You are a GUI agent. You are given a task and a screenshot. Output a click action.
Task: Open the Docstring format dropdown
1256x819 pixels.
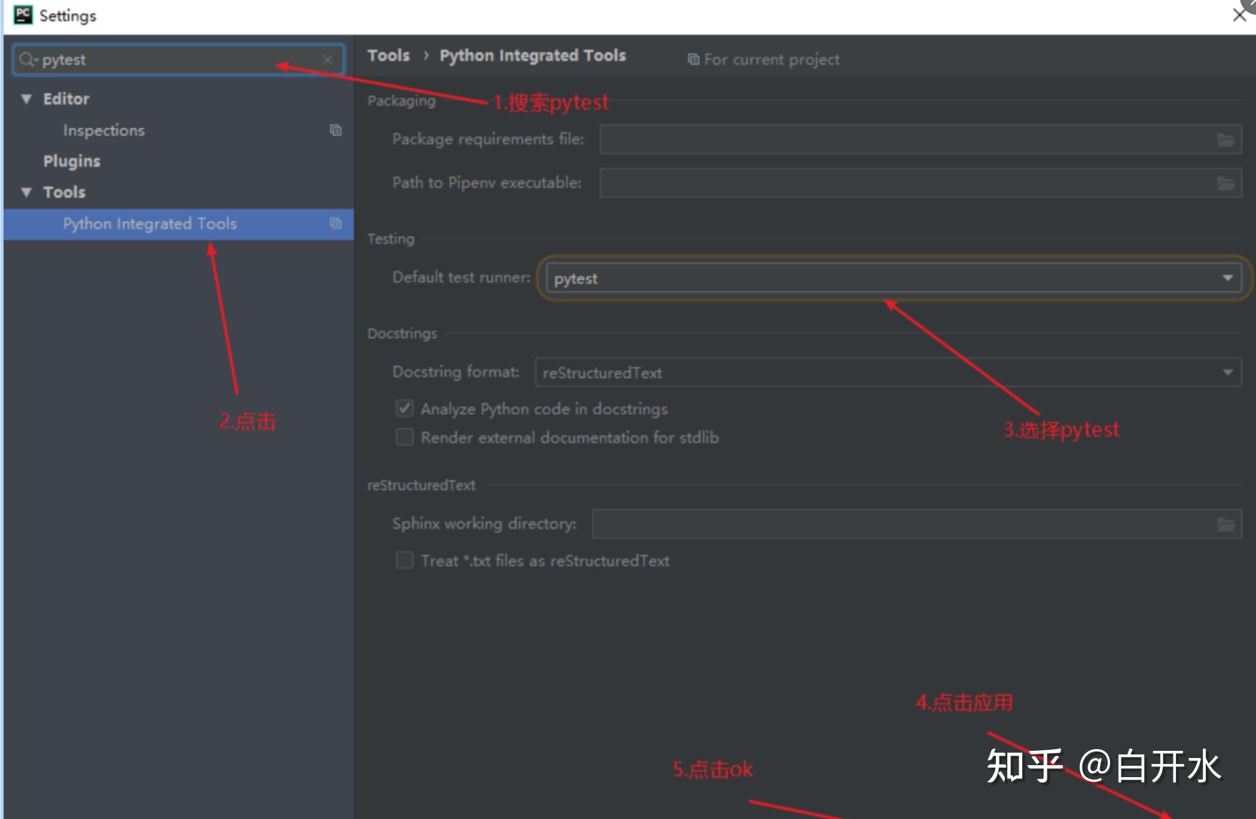click(x=888, y=372)
